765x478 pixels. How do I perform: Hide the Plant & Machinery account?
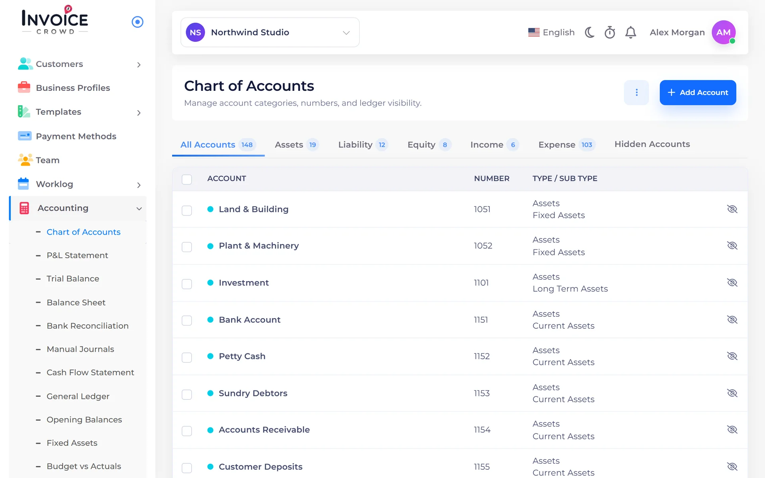(x=732, y=246)
